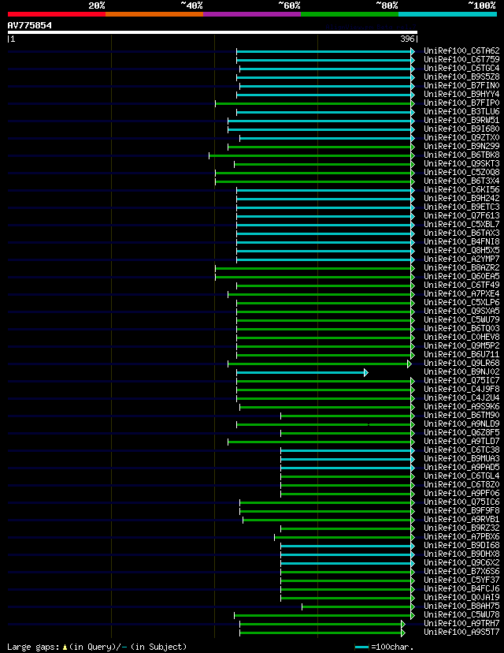Choose the UniRef100_Q8H5X5 entry
The image size is (504, 653).
tap(461, 251)
